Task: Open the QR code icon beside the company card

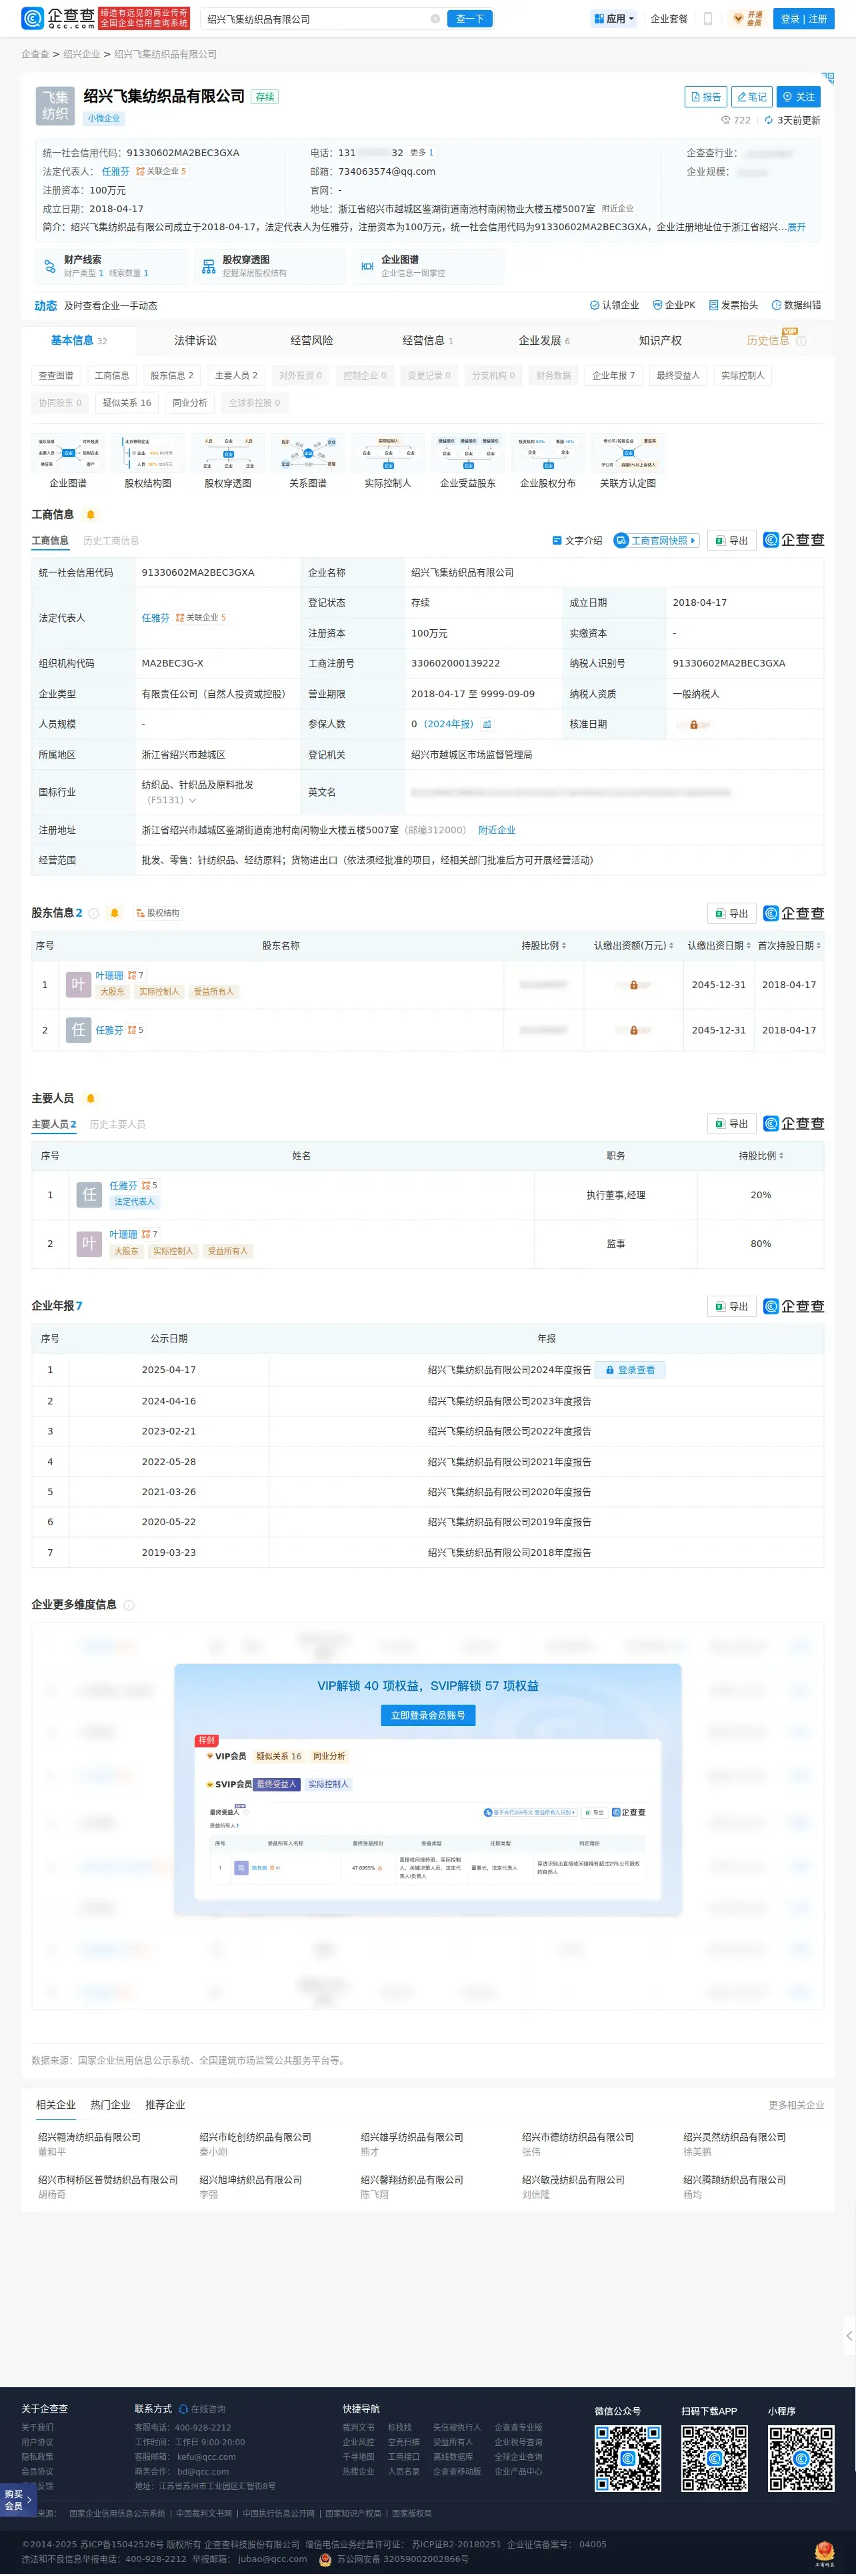Action: pyautogui.click(x=827, y=78)
